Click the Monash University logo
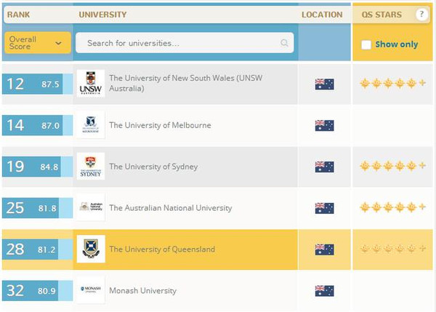Image resolution: width=436 pixels, height=312 pixels. point(91,291)
